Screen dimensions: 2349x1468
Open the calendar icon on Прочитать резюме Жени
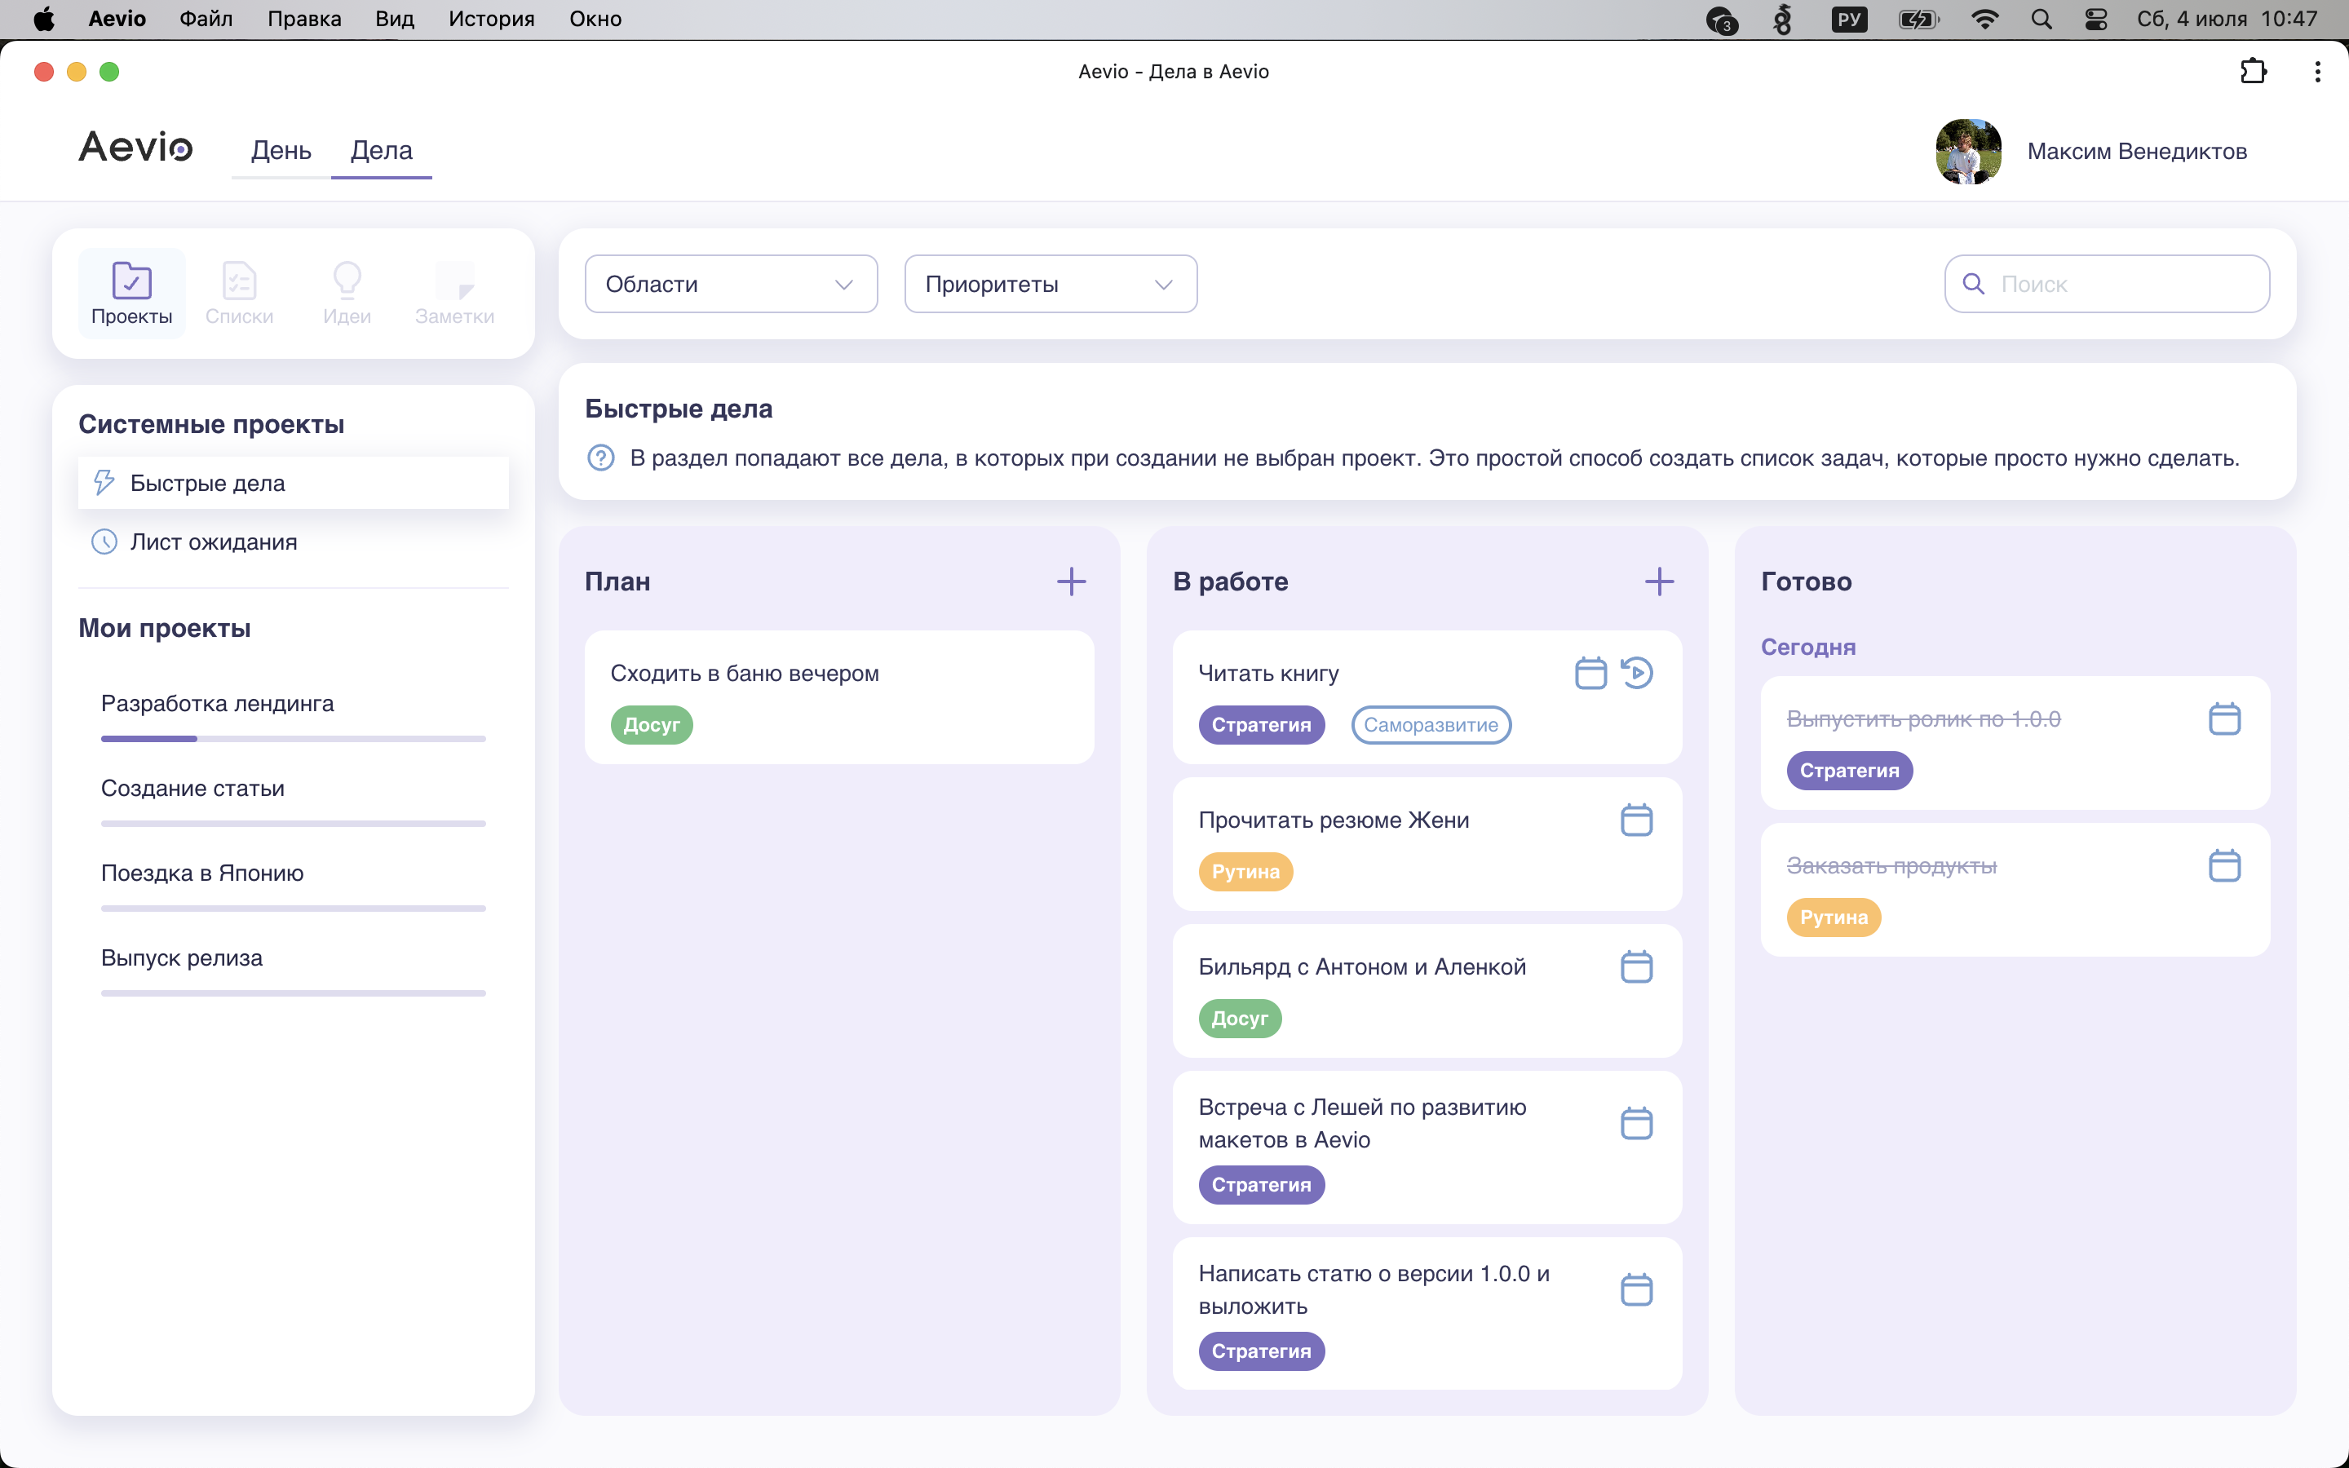(x=1636, y=820)
